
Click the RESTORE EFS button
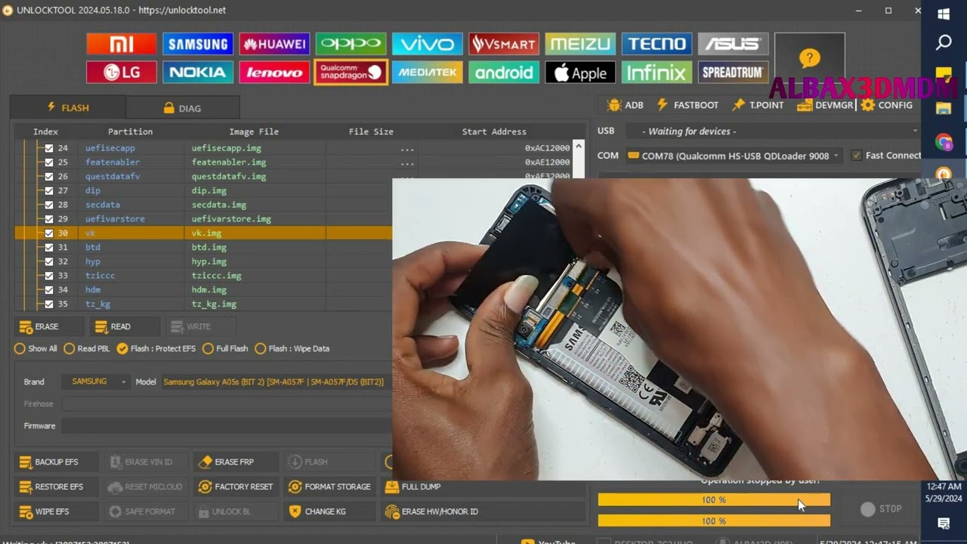click(57, 487)
